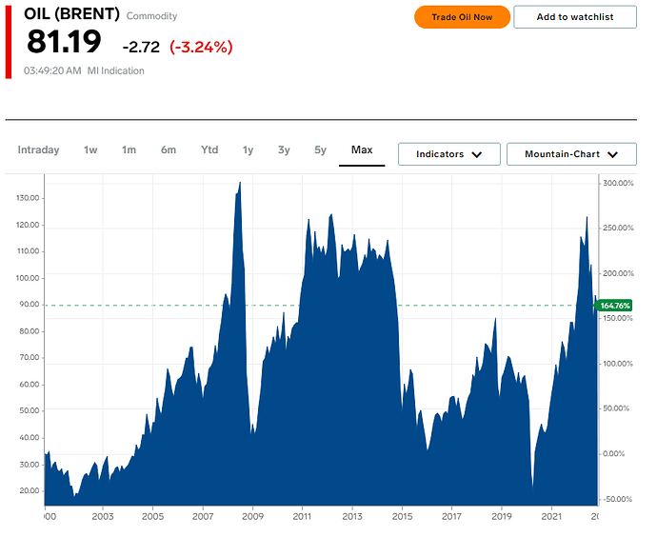The width and height of the screenshot is (657, 537).
Task: Switch chart to 1w range
Action: [x=90, y=149]
